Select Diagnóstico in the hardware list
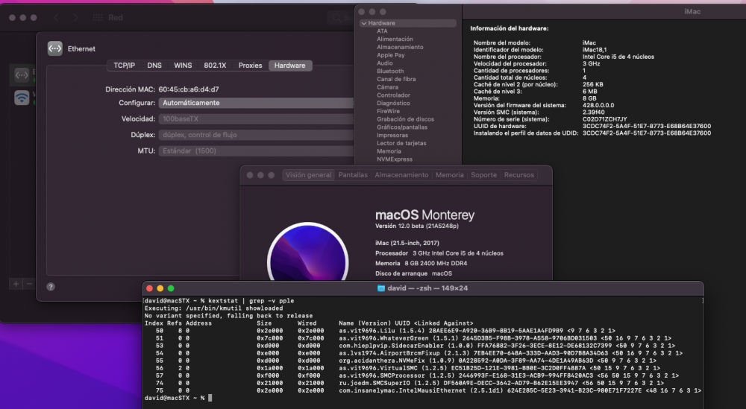The width and height of the screenshot is (746, 409). pos(393,103)
